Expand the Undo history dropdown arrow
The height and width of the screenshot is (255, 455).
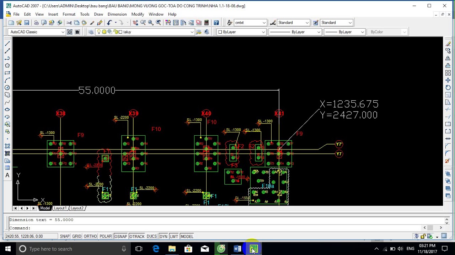click(x=116, y=23)
